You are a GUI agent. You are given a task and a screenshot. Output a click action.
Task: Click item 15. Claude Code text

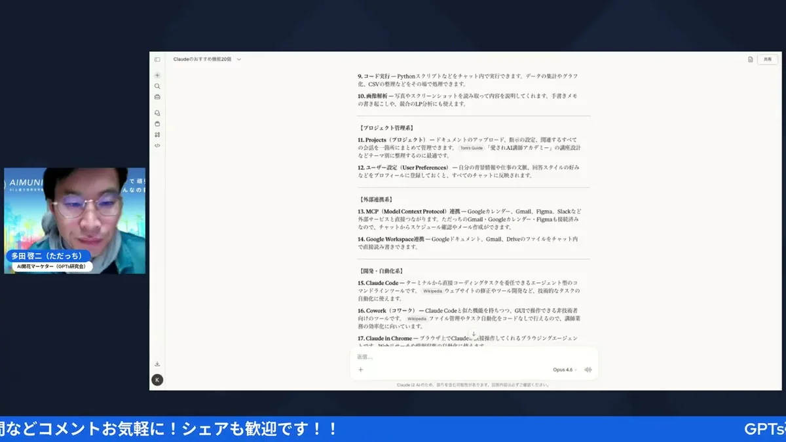pos(469,291)
